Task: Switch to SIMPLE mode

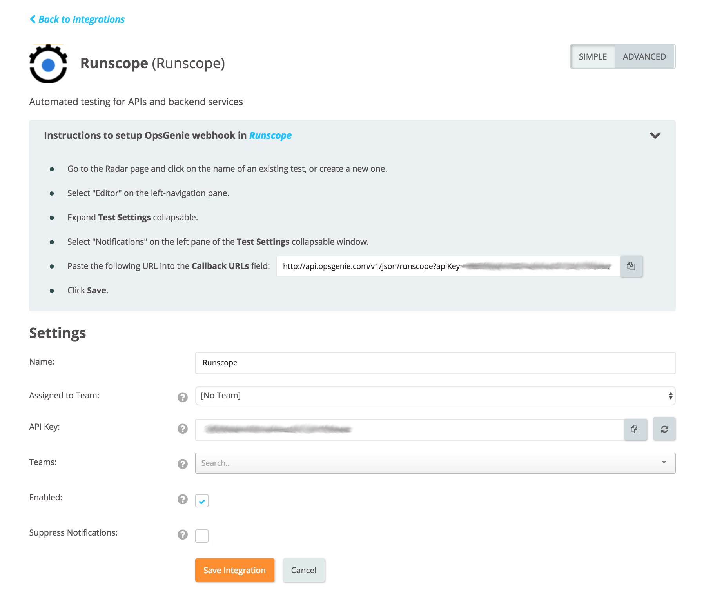Action: [593, 56]
